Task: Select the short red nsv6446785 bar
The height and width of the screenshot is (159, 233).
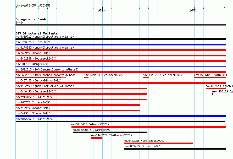Action: pos(97,138)
